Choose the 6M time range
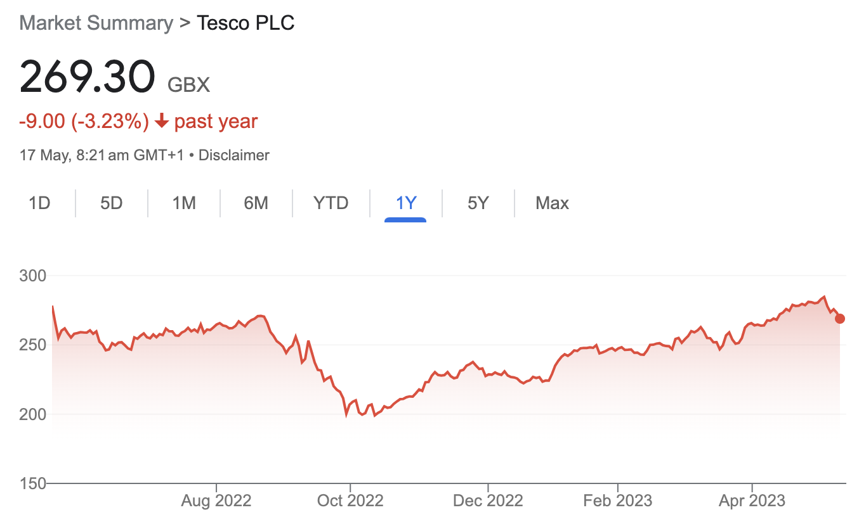Viewport: 859px width, 517px height. tap(256, 203)
